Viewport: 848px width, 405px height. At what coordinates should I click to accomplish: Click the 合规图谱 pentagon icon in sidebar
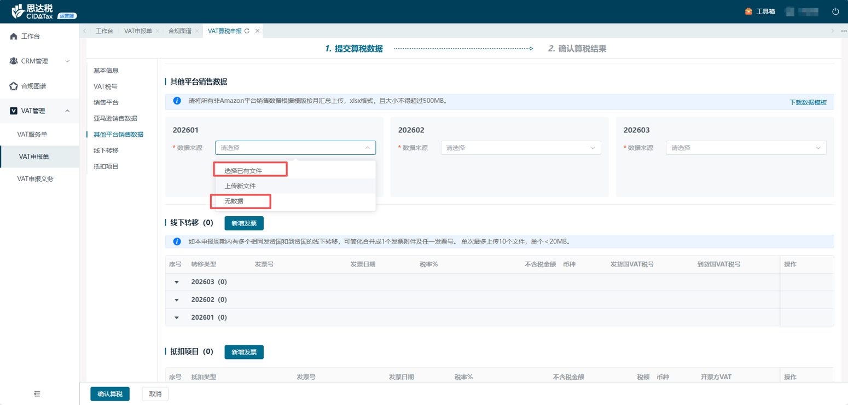tap(14, 86)
